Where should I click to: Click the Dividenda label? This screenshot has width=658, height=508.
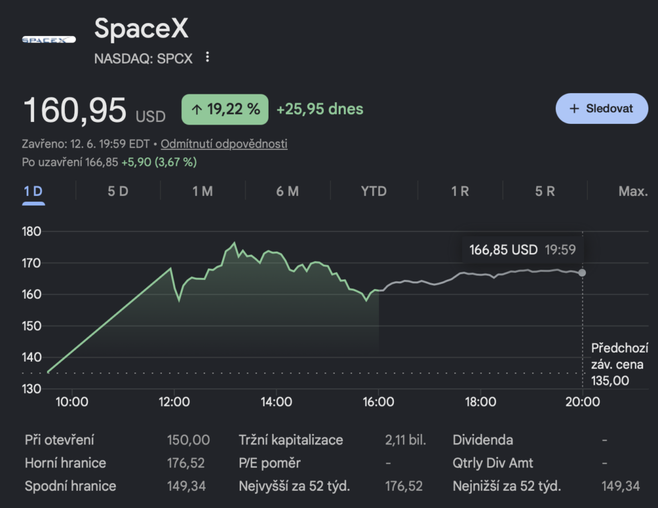coord(483,440)
